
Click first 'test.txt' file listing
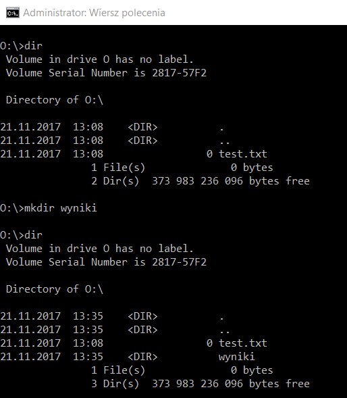click(x=243, y=154)
